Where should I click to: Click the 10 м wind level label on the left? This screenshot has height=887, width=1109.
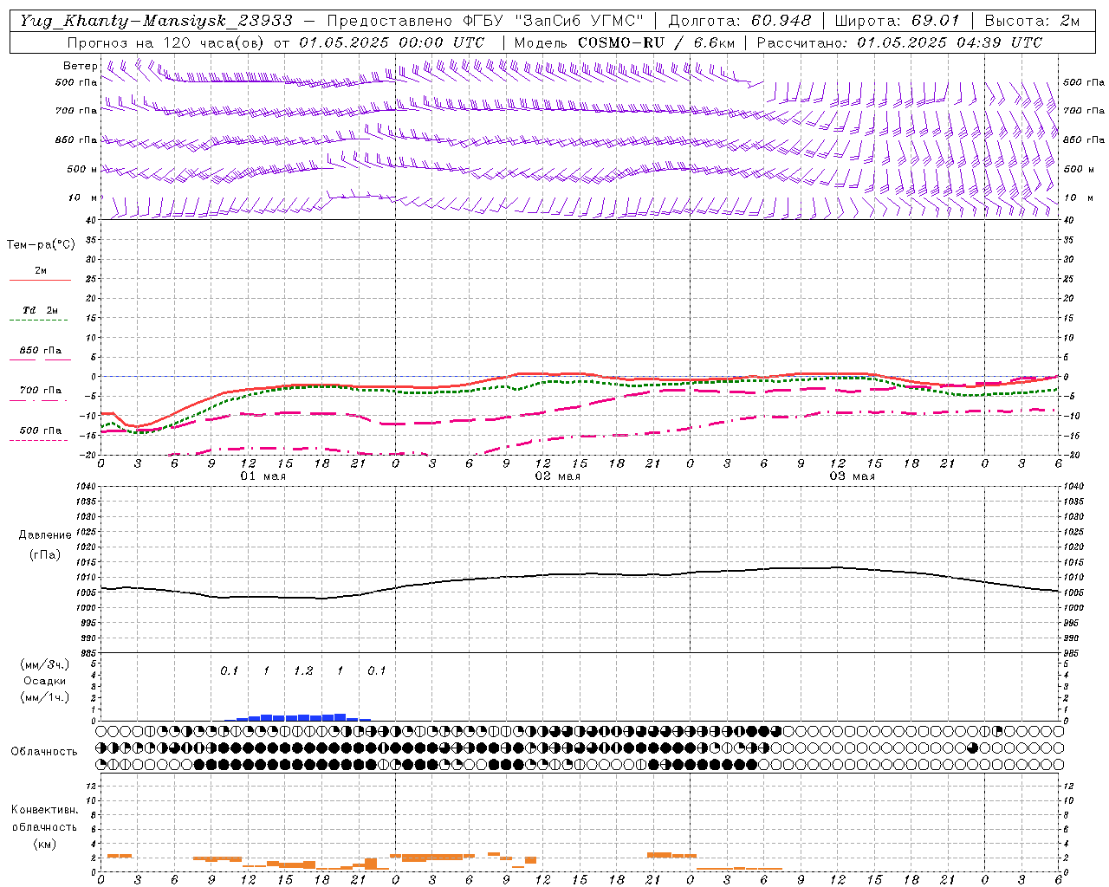(x=83, y=197)
